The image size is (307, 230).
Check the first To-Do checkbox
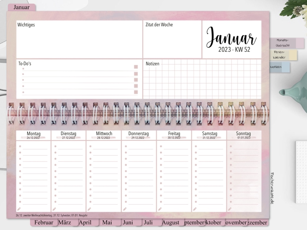coord(136,67)
